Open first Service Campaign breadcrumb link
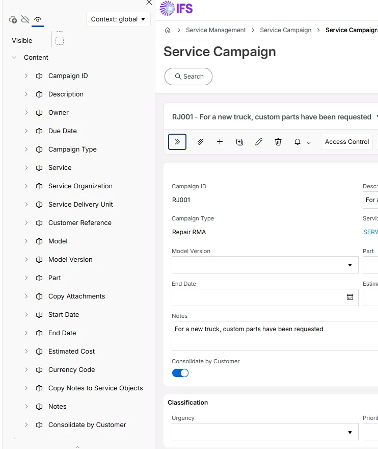 [x=285, y=30]
